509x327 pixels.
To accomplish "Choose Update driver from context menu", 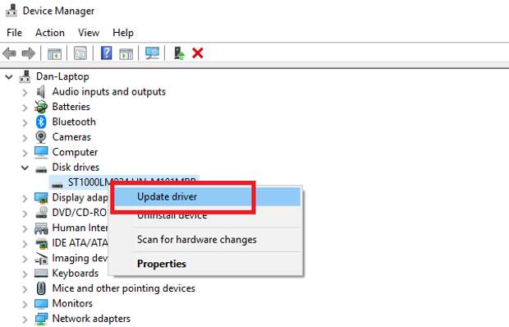I will tap(207, 196).
